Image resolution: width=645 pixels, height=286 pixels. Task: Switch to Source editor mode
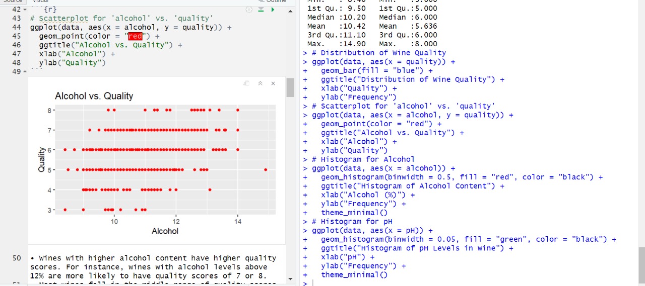[x=13, y=1]
